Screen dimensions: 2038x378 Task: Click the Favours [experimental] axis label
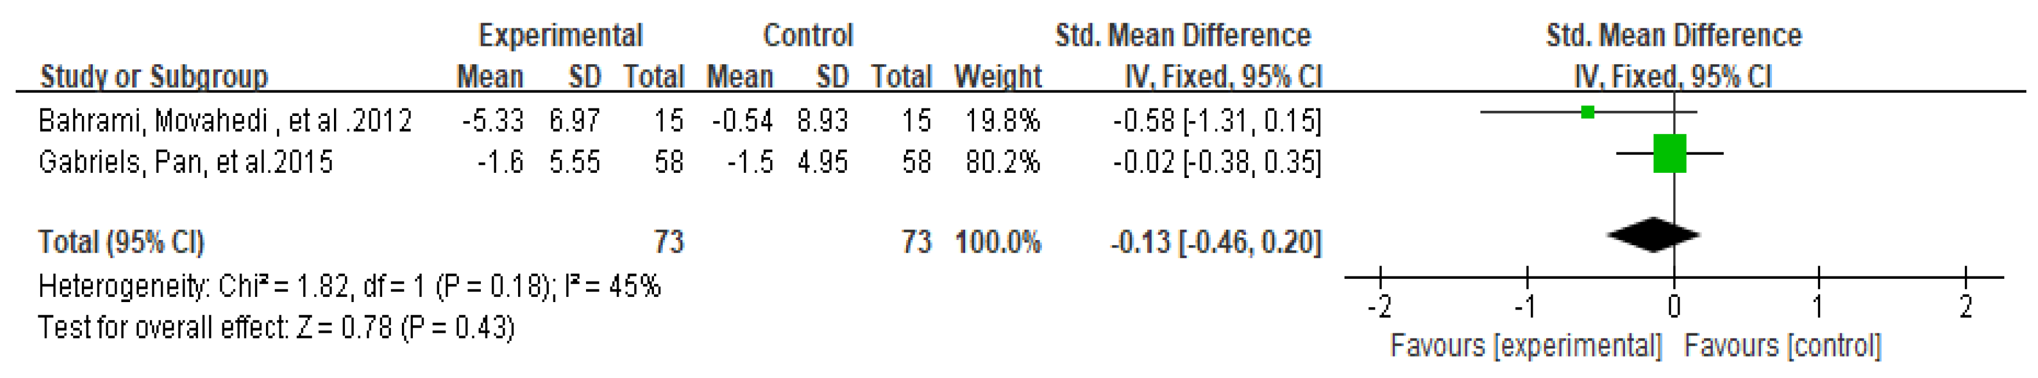1526,346
